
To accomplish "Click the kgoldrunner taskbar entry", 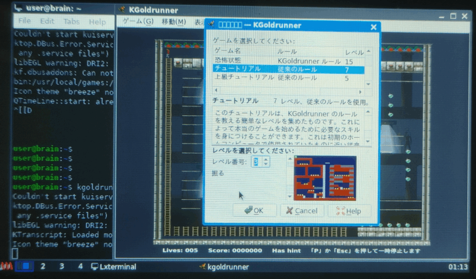I will [224, 266].
